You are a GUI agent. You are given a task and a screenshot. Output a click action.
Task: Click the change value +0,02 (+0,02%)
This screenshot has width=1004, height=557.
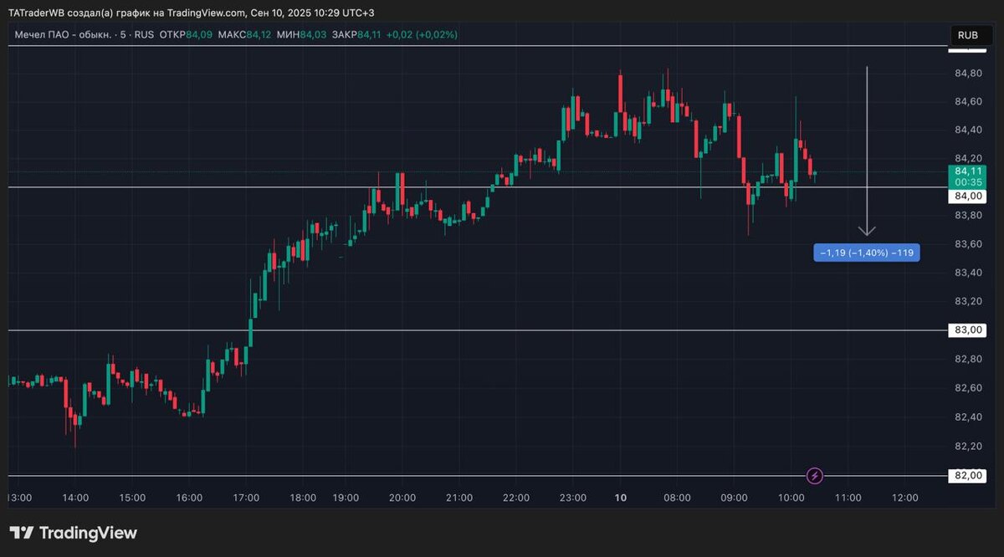[422, 34]
